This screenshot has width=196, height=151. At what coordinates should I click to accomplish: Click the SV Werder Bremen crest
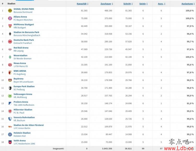(10, 57)
